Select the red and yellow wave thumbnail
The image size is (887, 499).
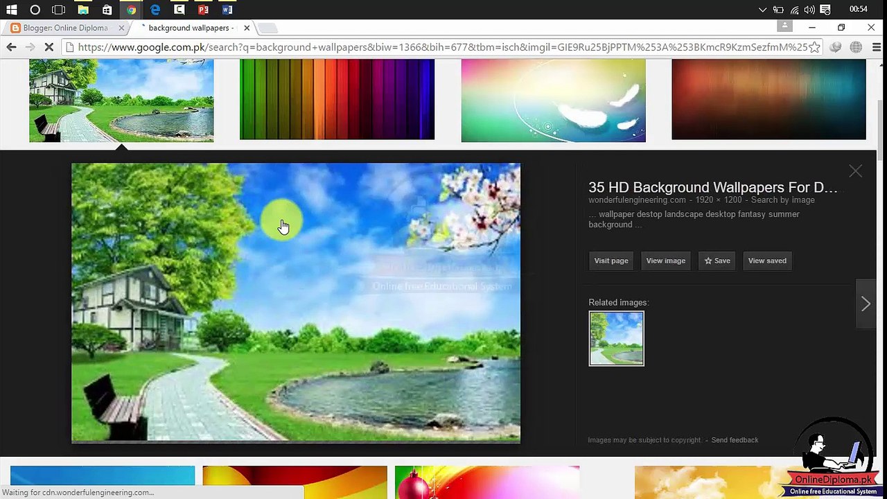[x=295, y=482]
